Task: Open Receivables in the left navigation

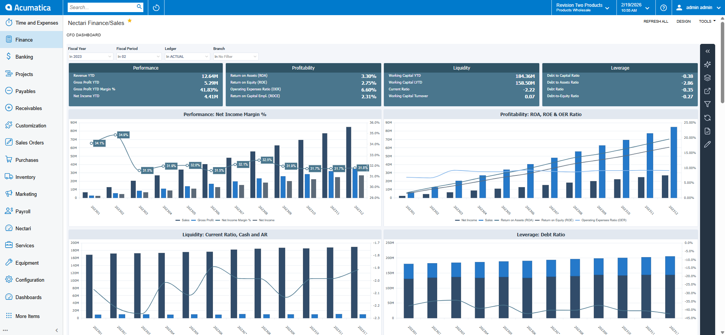Action: click(x=29, y=109)
